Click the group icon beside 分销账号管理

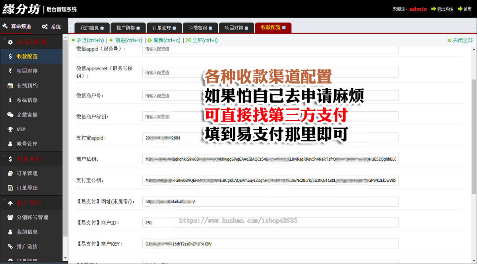coord(10,217)
